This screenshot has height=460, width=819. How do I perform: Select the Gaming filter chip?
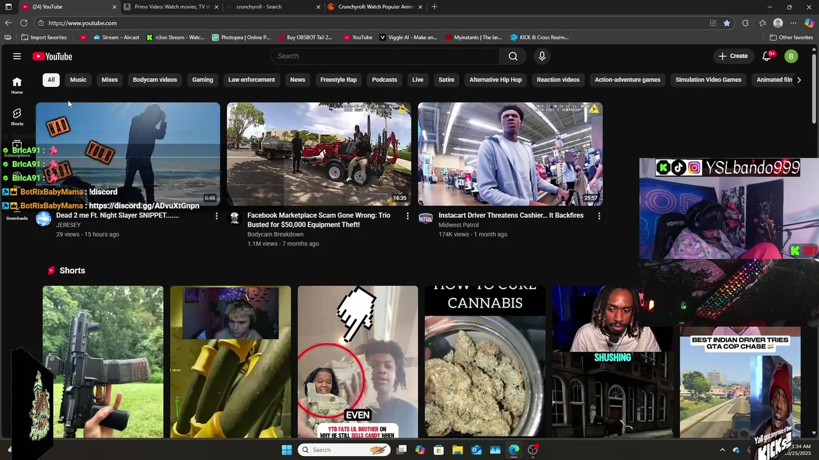point(202,80)
